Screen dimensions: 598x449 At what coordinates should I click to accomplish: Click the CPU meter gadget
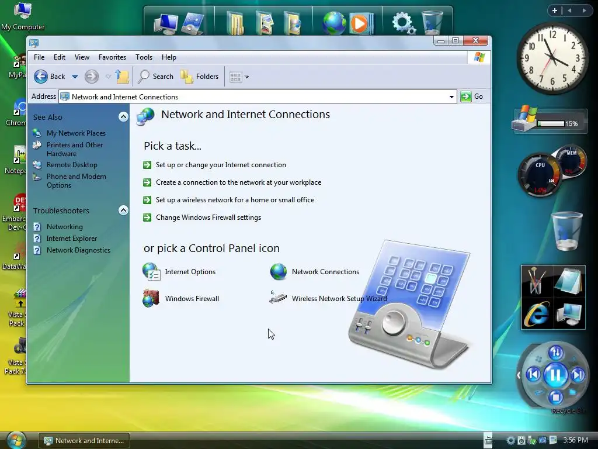540,174
